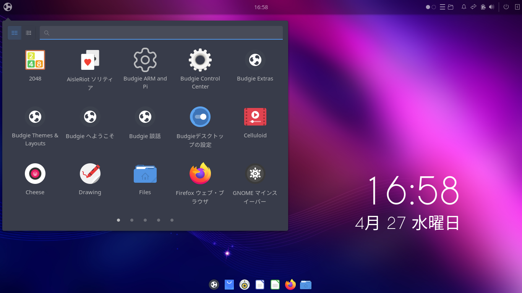Focus the application search field
Viewport: 522px width, 293px height.
click(x=161, y=33)
